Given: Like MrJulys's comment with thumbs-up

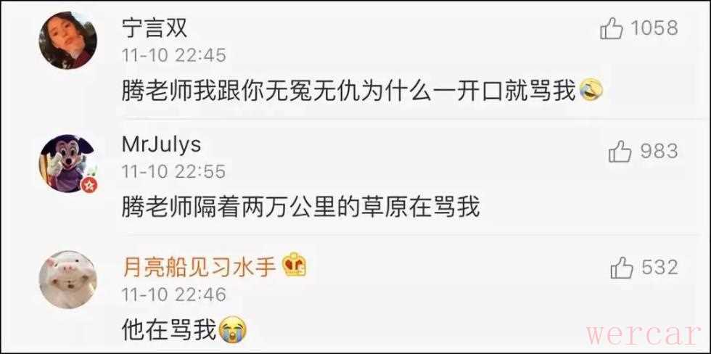Looking at the screenshot, I should pos(620,152).
